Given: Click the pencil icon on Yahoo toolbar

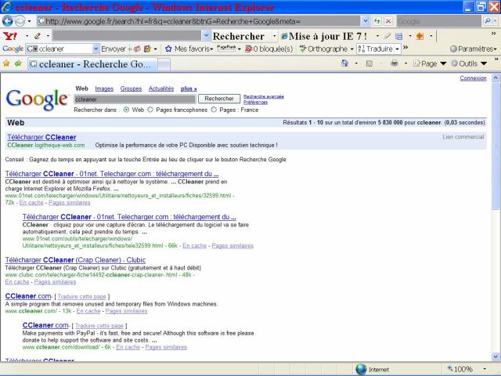Looking at the screenshot, I should point(38,36).
